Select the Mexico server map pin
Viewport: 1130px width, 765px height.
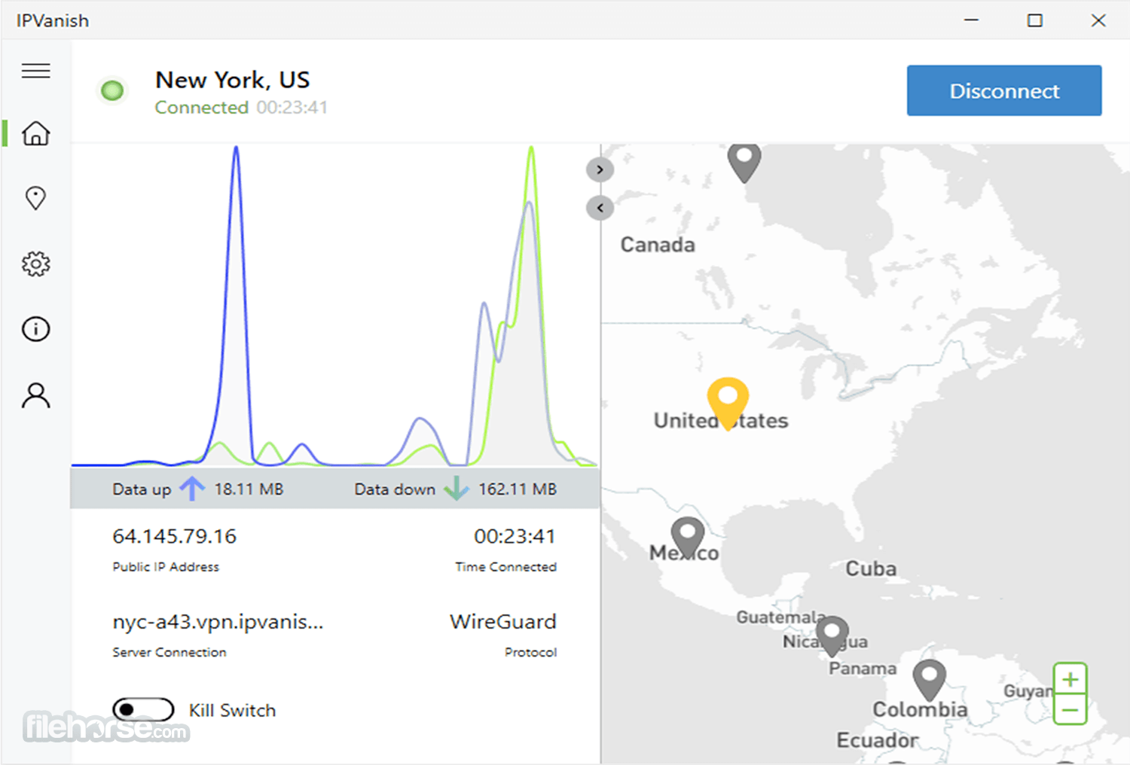(687, 538)
